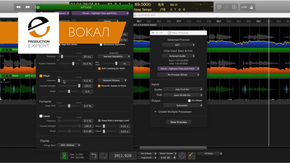Open the Selected Process APT dropdown
This screenshot has width=290, height=163.
click(178, 45)
